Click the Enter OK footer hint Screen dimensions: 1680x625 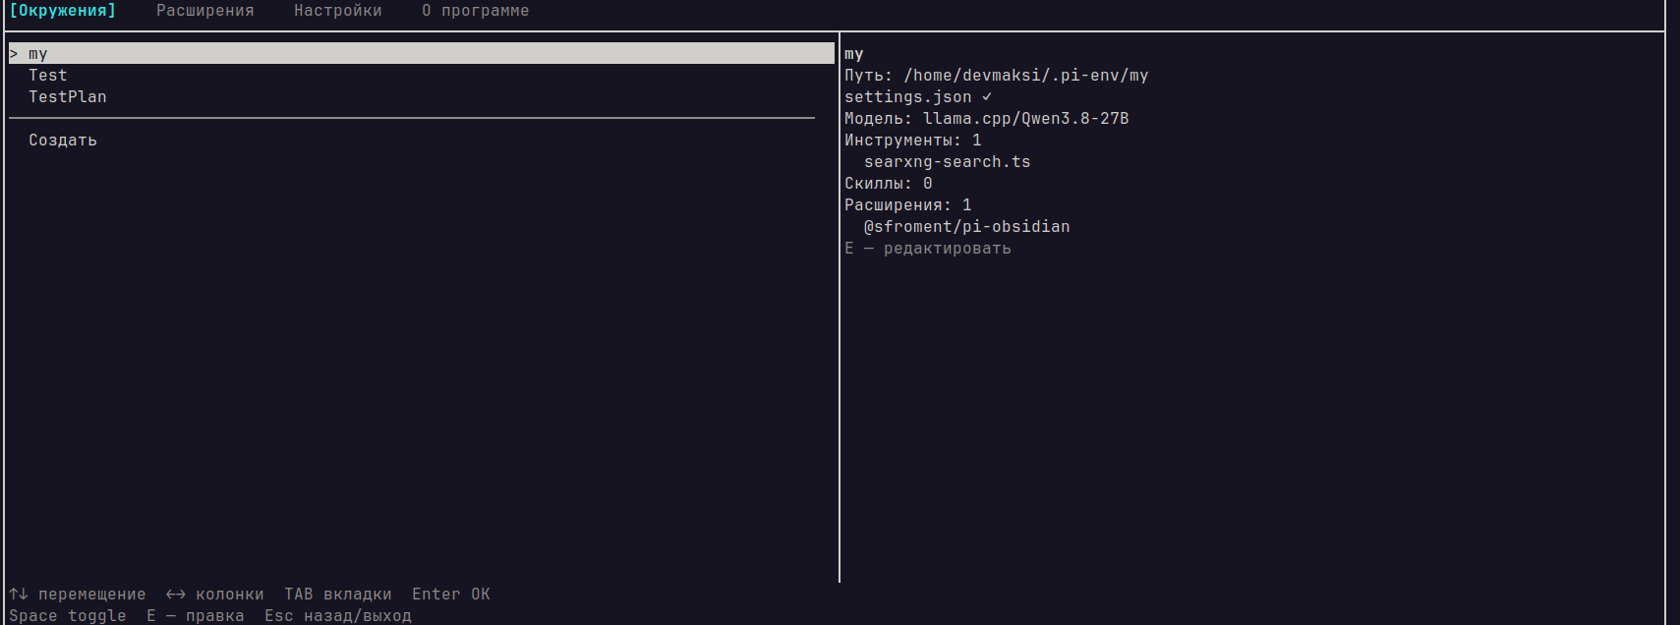pyautogui.click(x=451, y=595)
